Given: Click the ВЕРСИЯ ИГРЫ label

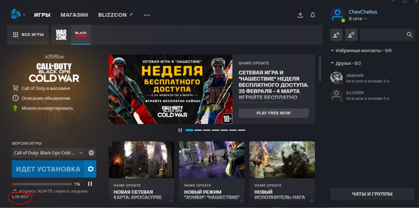Looking at the screenshot, I should [x=27, y=143].
